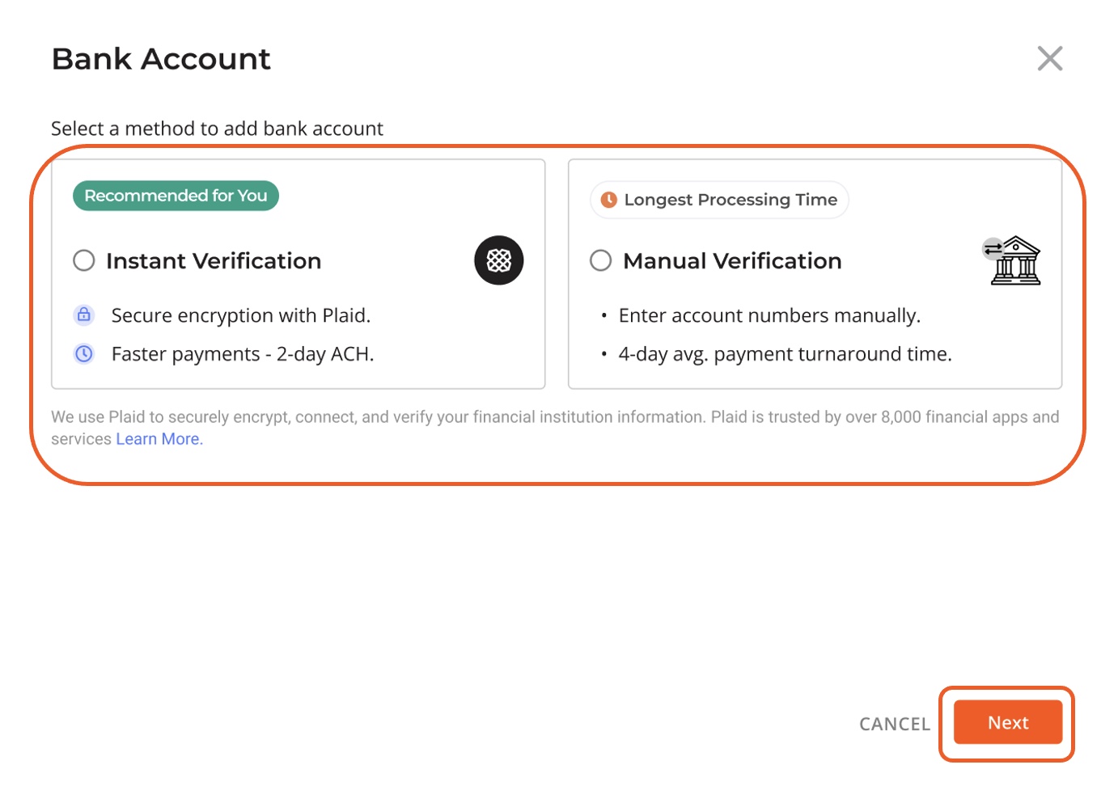Click 'Faster payments - 2-day ACH' text
Viewport: 1118px width, 786px height.
tap(243, 354)
